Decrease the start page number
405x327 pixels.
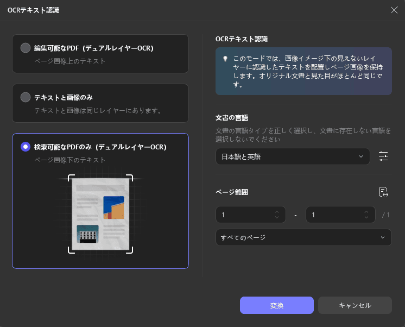pyautogui.click(x=277, y=218)
